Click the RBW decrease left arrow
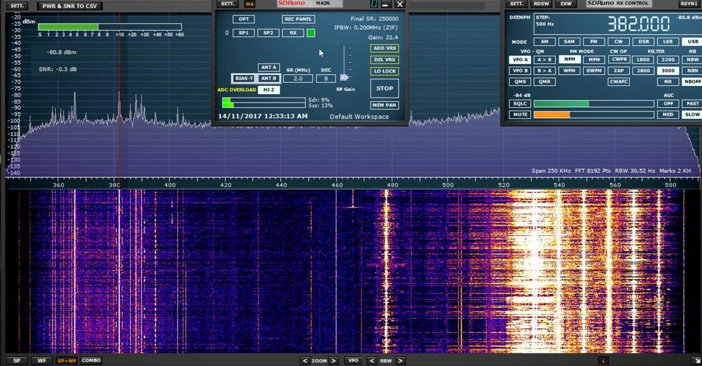The height and width of the screenshot is (366, 702). click(372, 361)
